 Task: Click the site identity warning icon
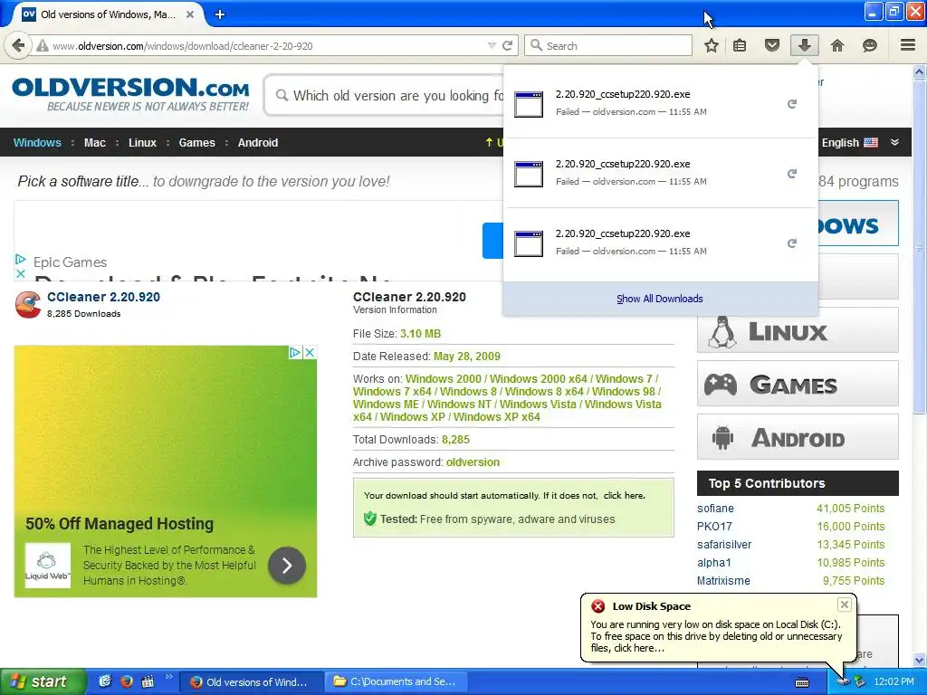(x=42, y=45)
